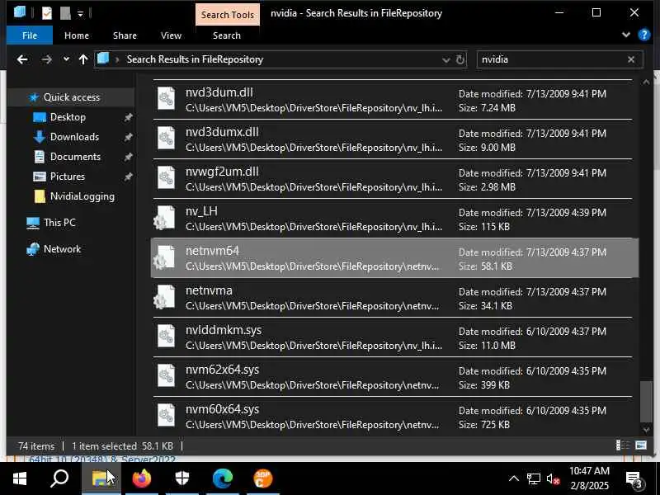Go up one folder level
Image resolution: width=660 pixels, height=495 pixels.
tap(83, 59)
